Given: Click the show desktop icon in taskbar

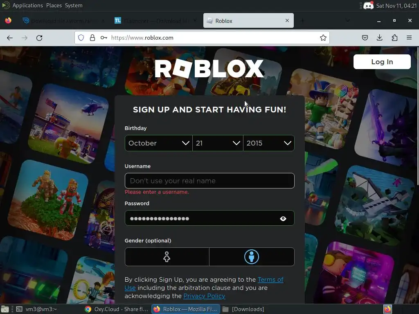Looking at the screenshot, I should click(x=5, y=309).
